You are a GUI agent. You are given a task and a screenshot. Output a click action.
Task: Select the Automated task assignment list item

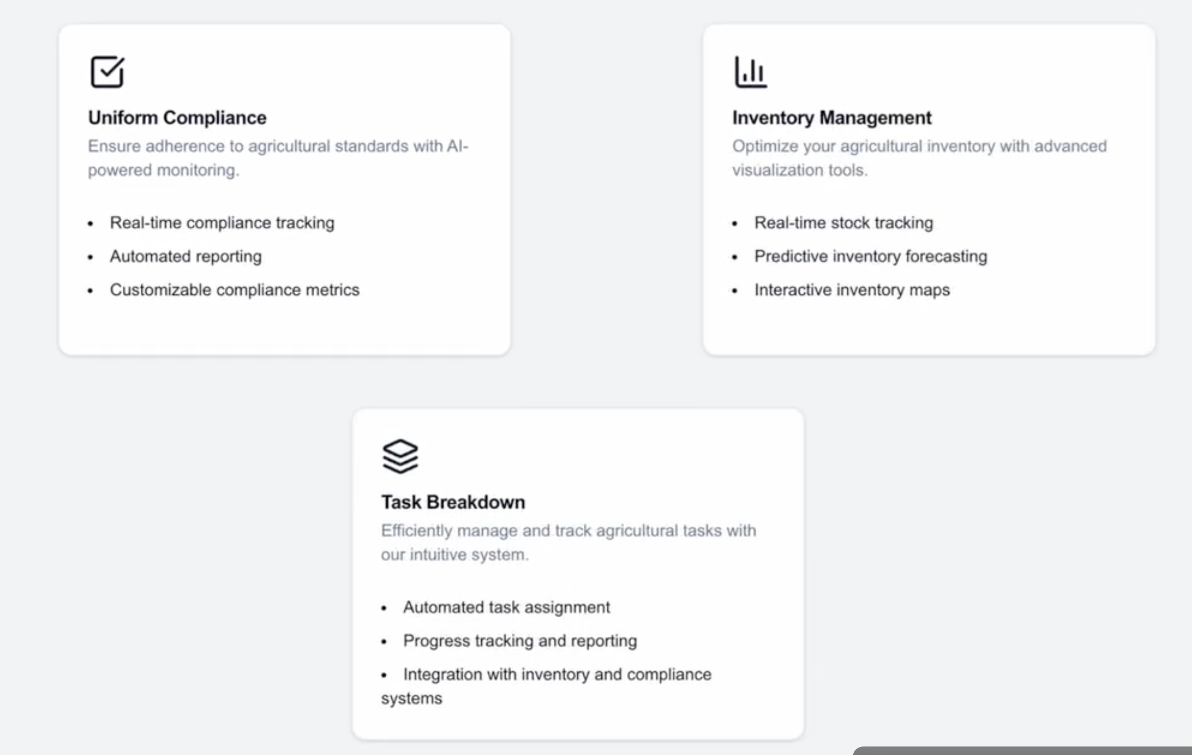click(x=507, y=607)
